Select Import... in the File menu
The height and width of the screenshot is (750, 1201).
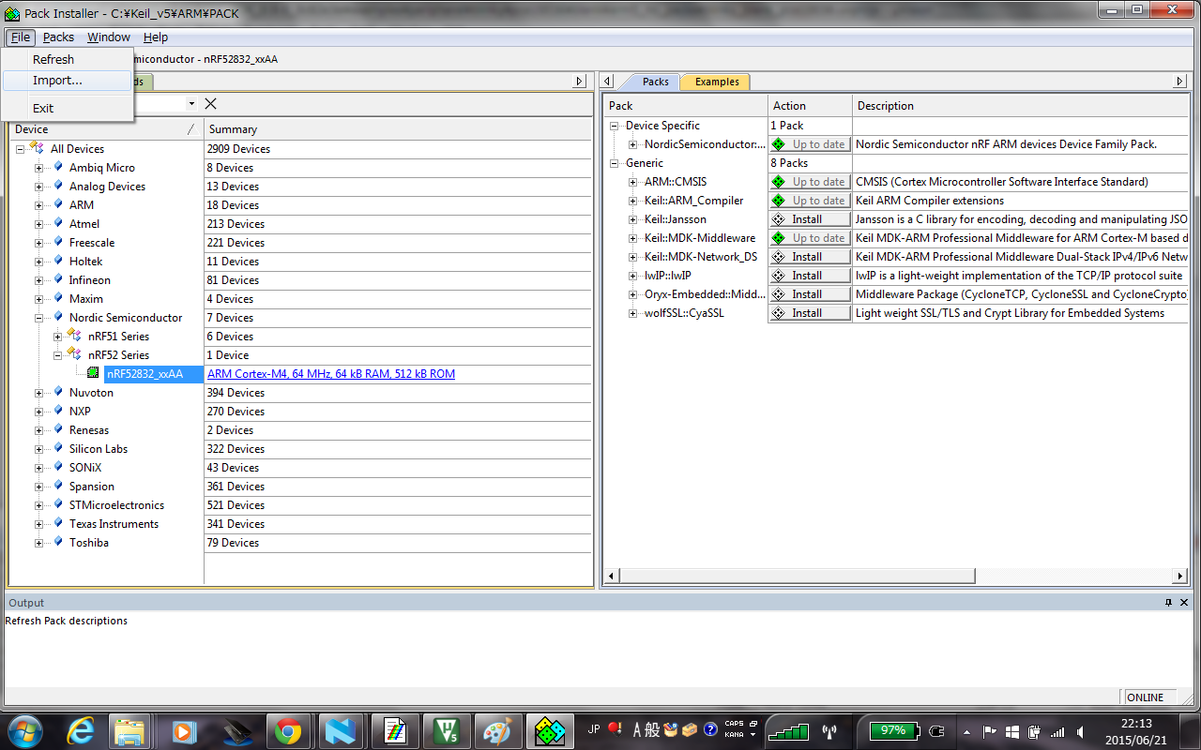click(57, 81)
